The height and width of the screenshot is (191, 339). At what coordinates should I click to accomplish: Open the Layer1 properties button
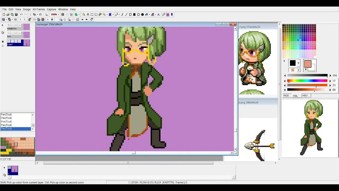[19, 41]
